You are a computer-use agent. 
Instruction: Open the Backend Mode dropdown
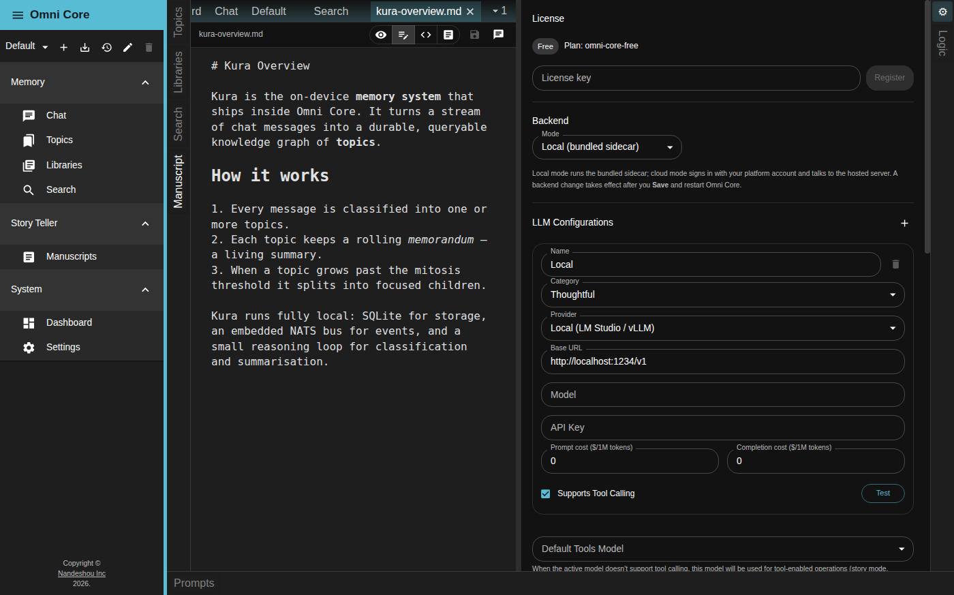(607, 147)
